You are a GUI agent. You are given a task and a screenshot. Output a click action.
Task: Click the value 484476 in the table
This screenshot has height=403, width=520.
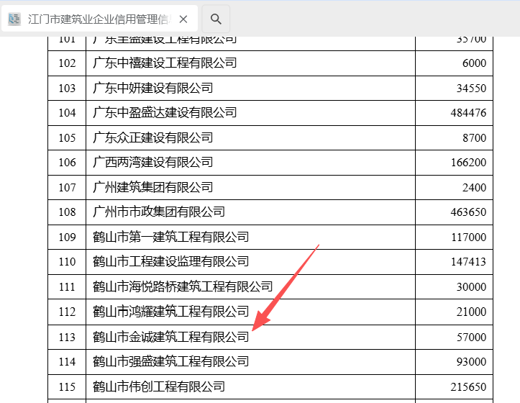[466, 113]
